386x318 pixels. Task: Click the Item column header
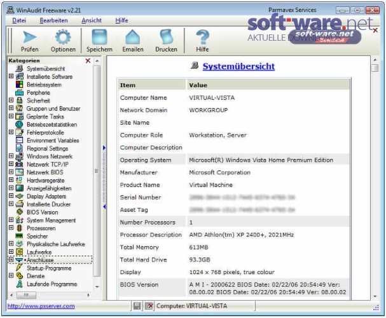[152, 85]
